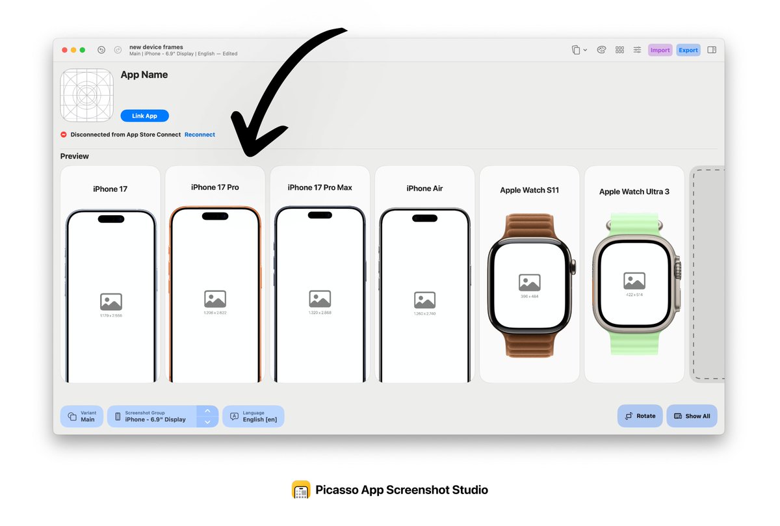The image size is (780, 526).
Task: Select the iPhone Air screenshot card
Action: (424, 274)
